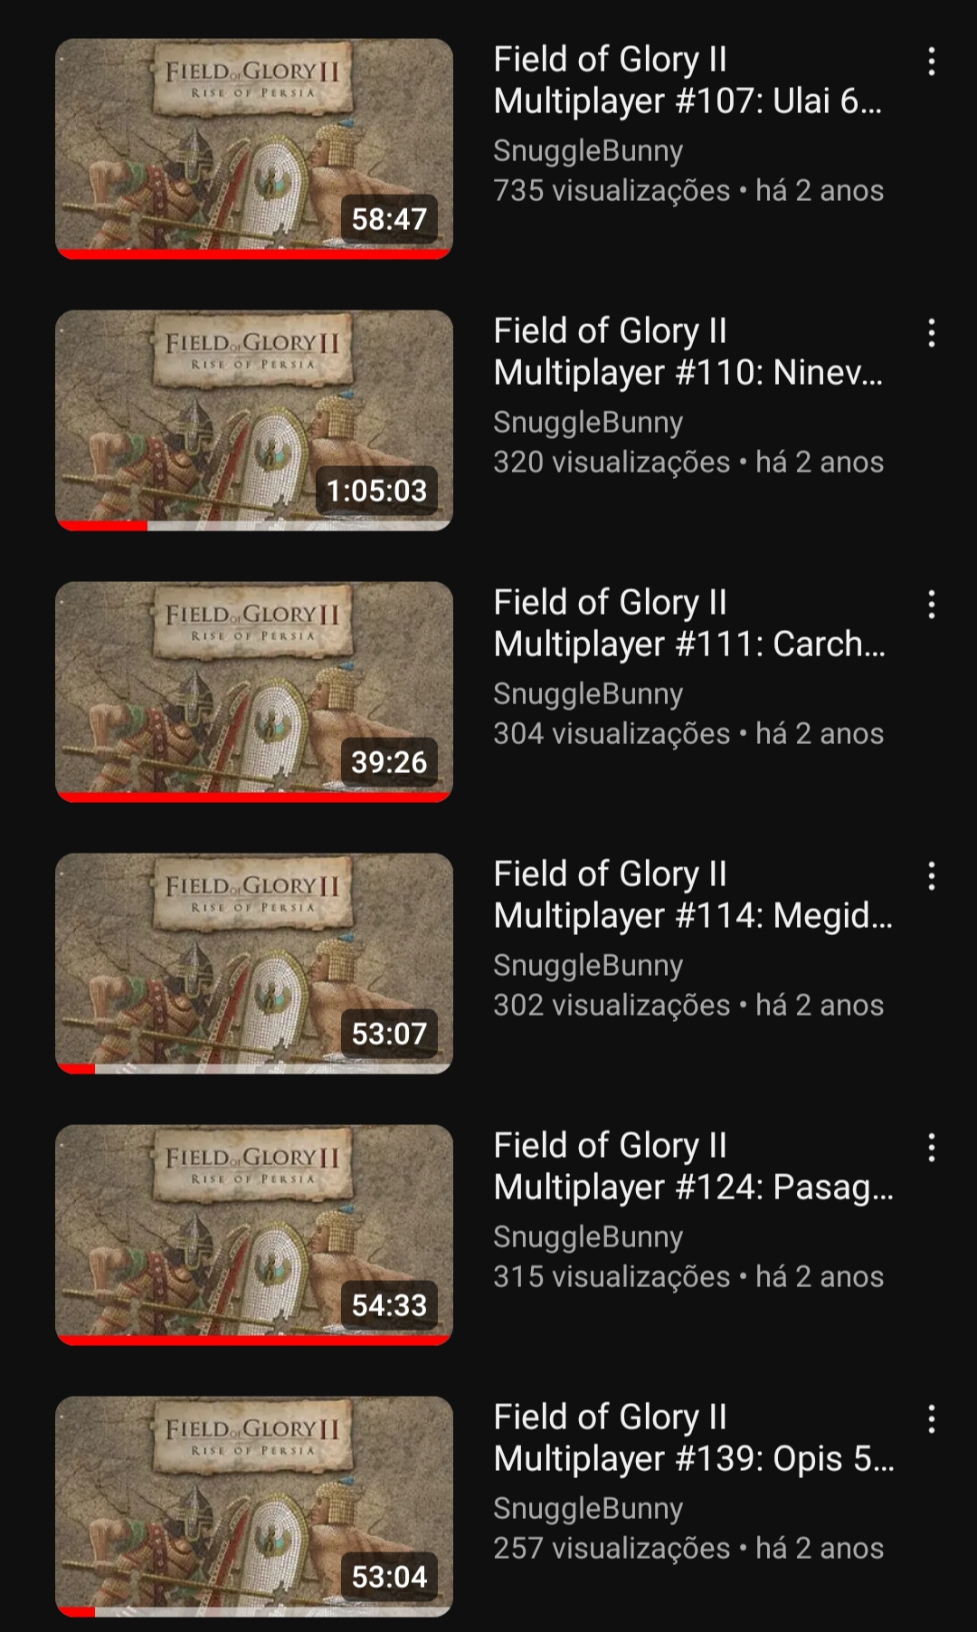
Task: Open title Field of Glory II Multiplayer #107
Action: click(688, 80)
